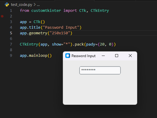The height and width of the screenshot is (118, 157).
Task: Click CTkEntry in the import statement
Action: point(100,11)
